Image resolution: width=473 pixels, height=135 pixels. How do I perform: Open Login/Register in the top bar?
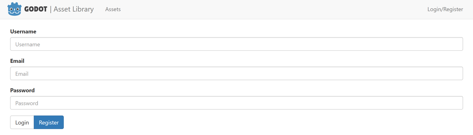(445, 9)
